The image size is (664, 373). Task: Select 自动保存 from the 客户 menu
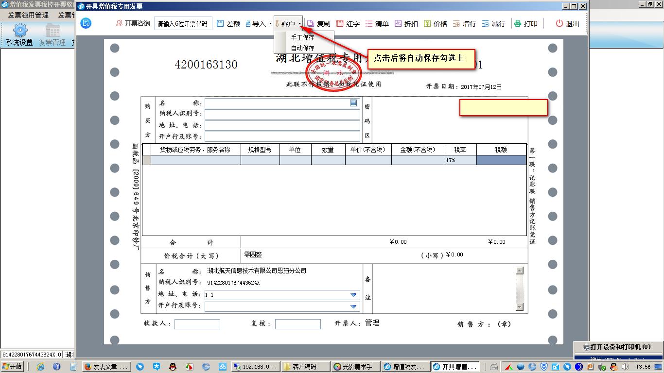301,48
